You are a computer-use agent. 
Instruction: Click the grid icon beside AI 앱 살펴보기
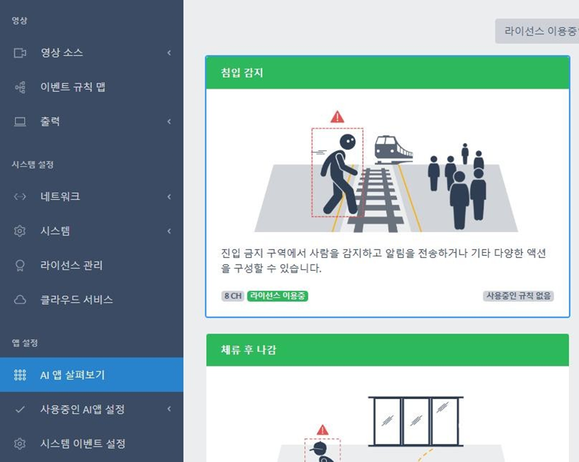click(20, 375)
